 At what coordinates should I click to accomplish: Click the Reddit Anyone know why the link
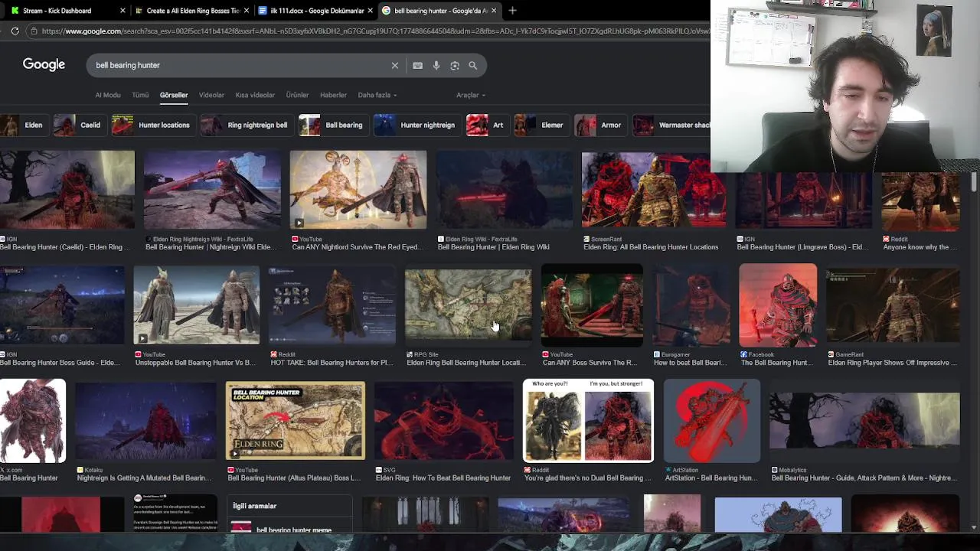920,247
